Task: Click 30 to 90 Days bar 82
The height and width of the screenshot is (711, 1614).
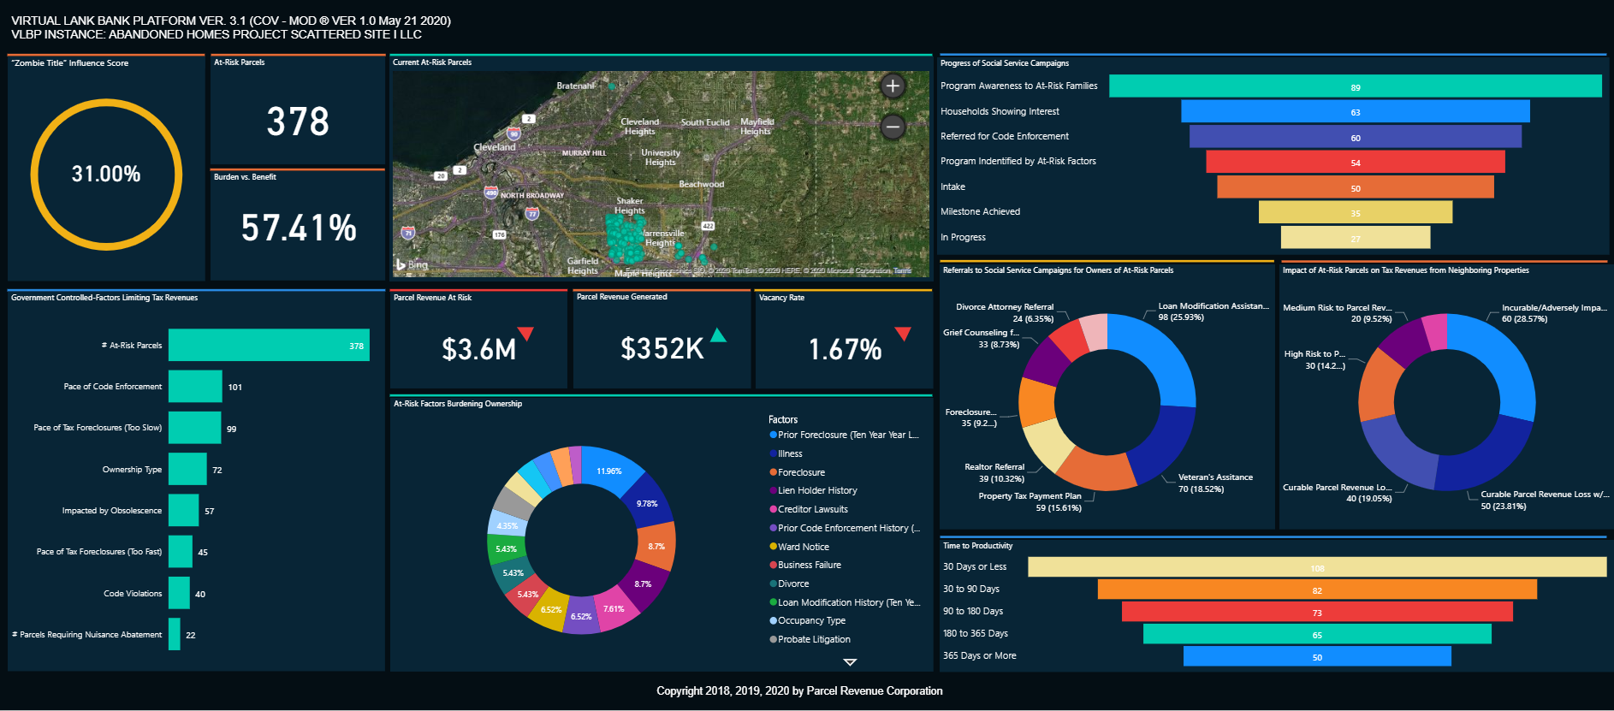Action: tap(1317, 590)
